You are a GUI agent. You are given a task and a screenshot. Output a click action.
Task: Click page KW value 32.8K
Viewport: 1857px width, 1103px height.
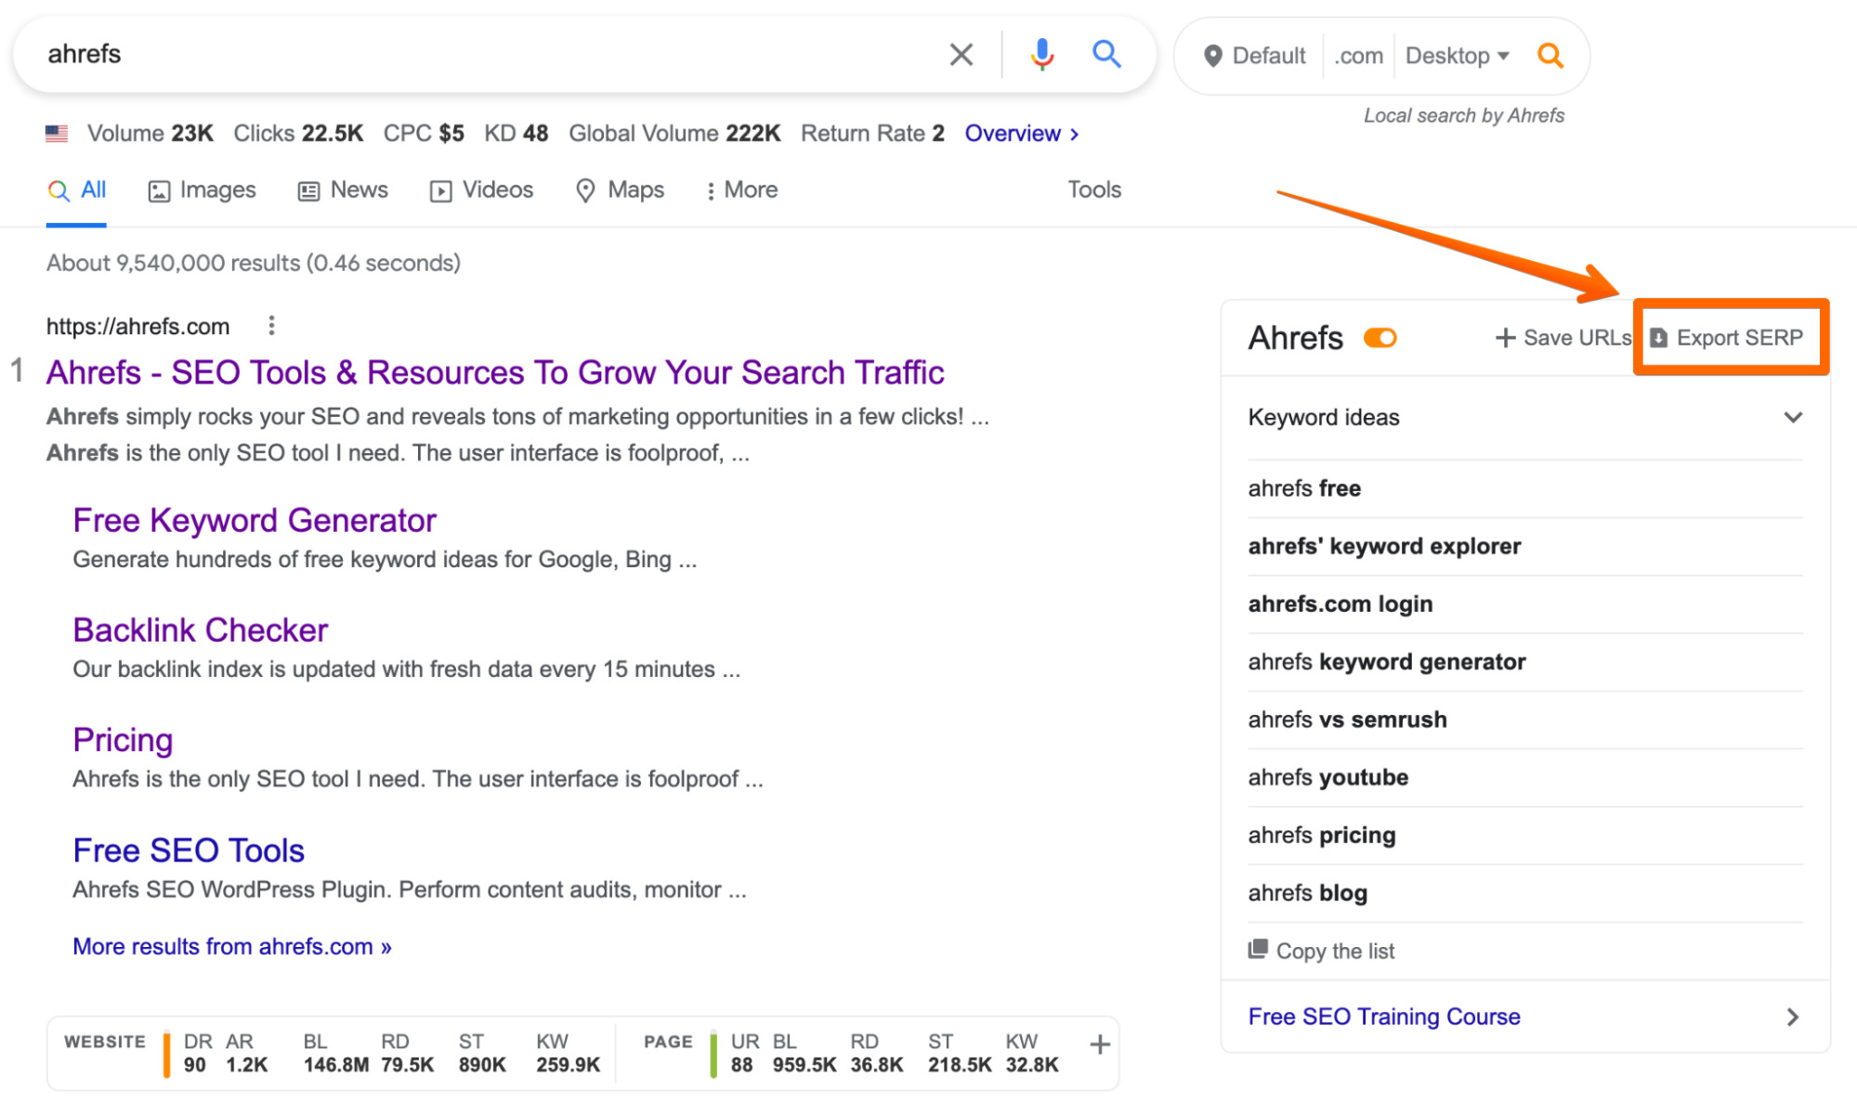pyautogui.click(x=1031, y=1065)
